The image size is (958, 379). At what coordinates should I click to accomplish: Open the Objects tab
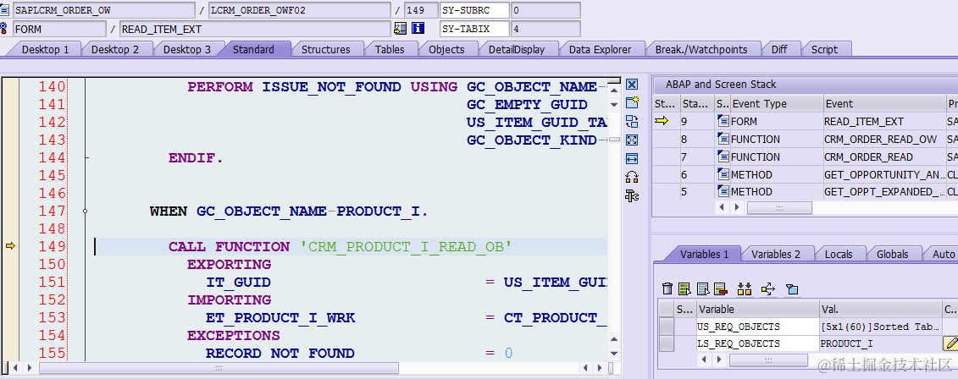[446, 49]
